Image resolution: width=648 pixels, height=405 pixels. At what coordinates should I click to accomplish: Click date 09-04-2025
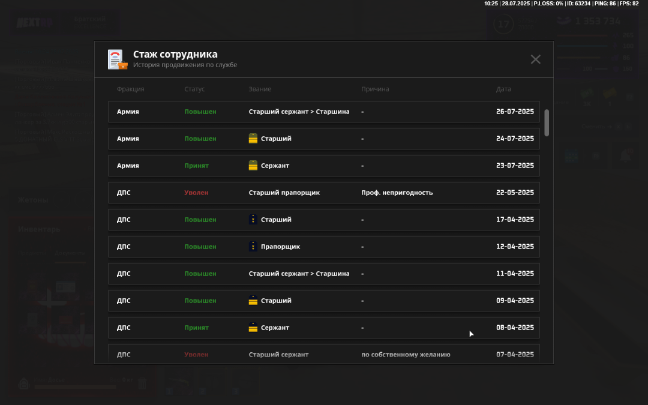515,301
